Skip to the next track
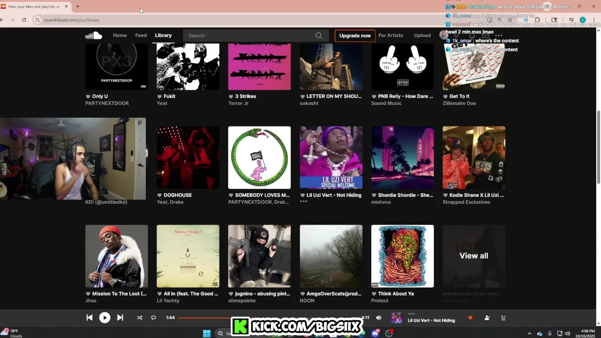The image size is (601, 338). click(x=120, y=318)
